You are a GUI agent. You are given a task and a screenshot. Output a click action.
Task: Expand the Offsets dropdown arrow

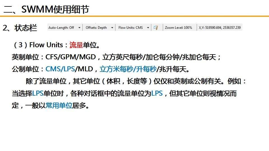tap(112, 28)
